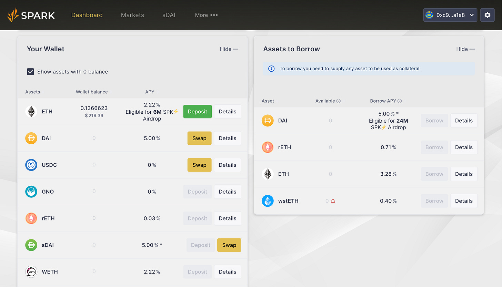Click disabled Deposit button for WETH
This screenshot has width=502, height=287.
(198, 272)
